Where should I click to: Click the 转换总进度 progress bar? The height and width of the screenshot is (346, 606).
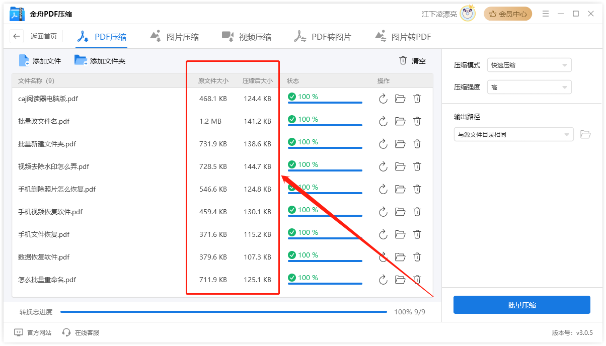point(223,312)
